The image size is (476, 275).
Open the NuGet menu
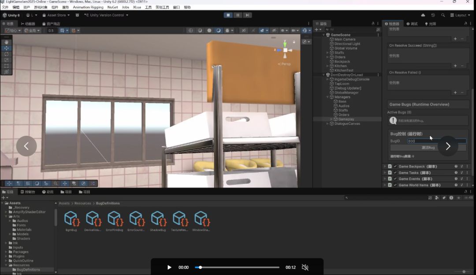pyautogui.click(x=113, y=7)
